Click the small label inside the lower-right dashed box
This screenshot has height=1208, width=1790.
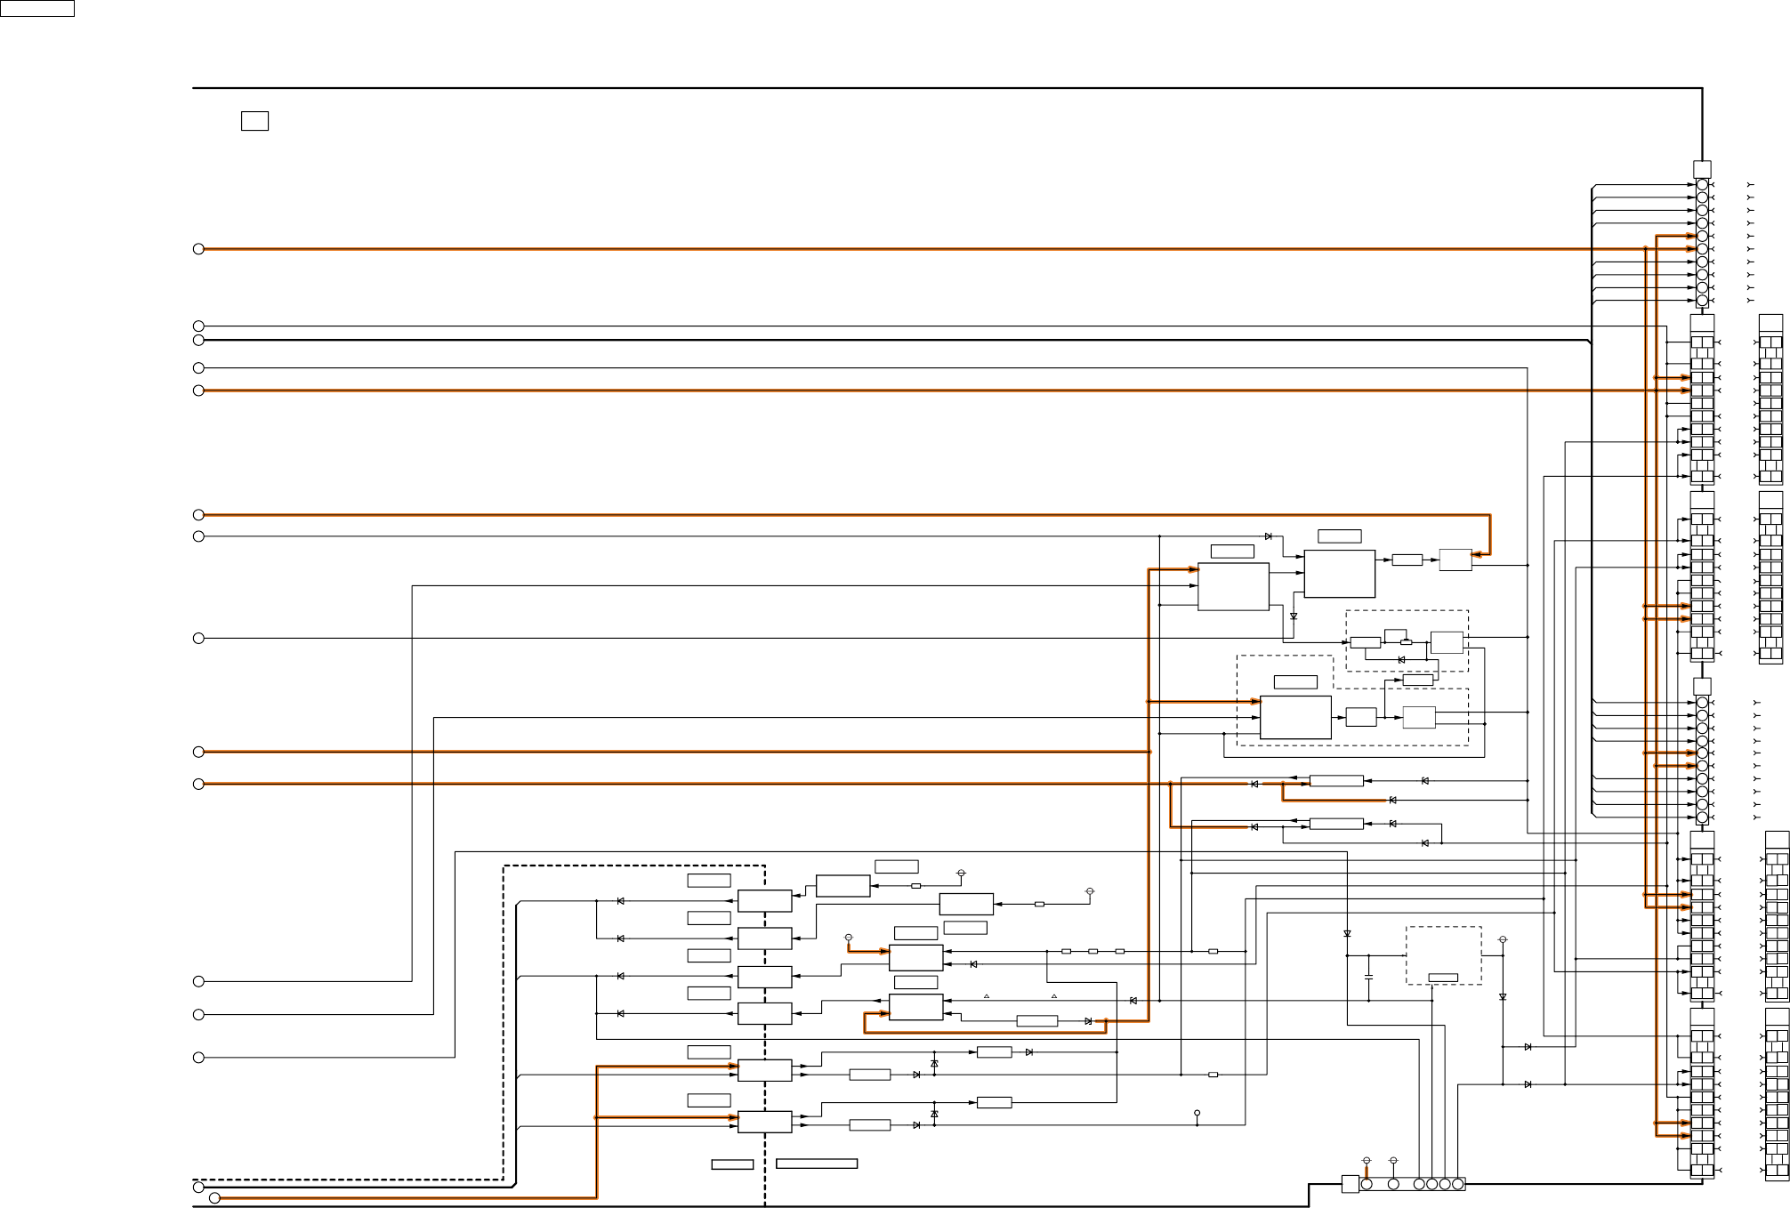[x=1442, y=978]
